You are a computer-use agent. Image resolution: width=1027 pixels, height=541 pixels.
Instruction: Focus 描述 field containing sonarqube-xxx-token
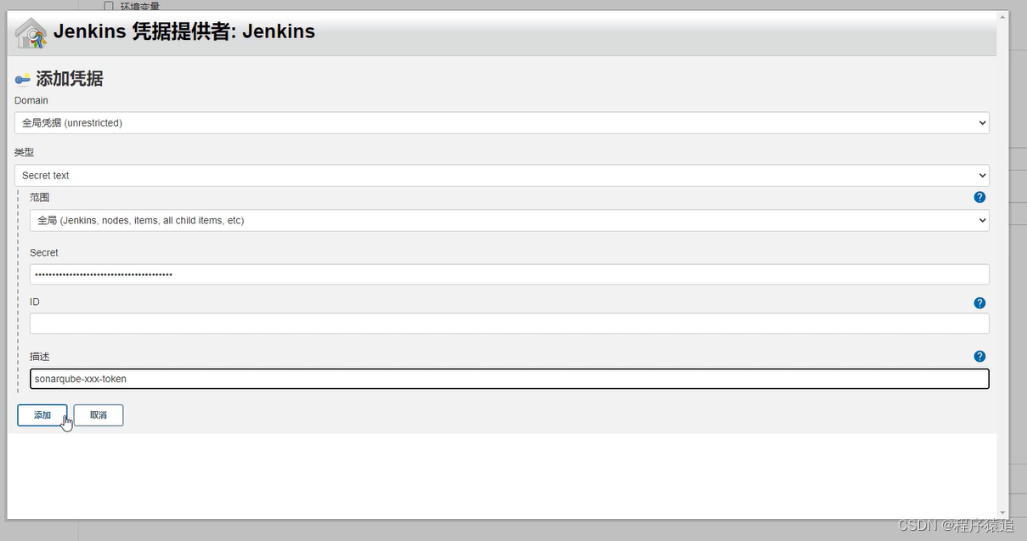tap(509, 379)
